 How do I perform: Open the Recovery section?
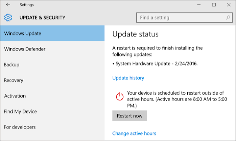point(52,80)
